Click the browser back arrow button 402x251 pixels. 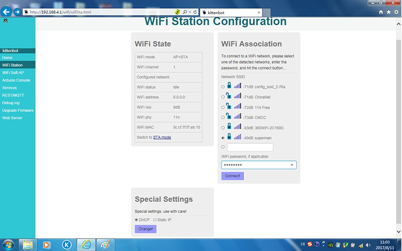pos(7,11)
